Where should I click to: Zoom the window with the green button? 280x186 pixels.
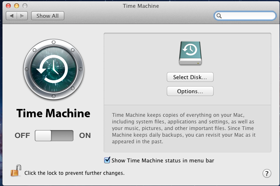pos(25,6)
